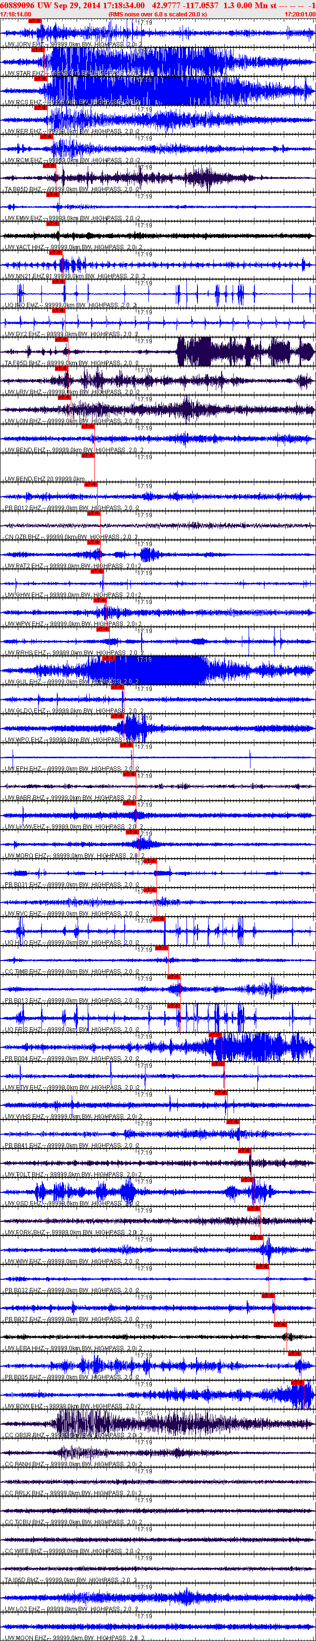Select the UW.RCS.EHZ station label
316x1641 pixels.
pos(72,102)
